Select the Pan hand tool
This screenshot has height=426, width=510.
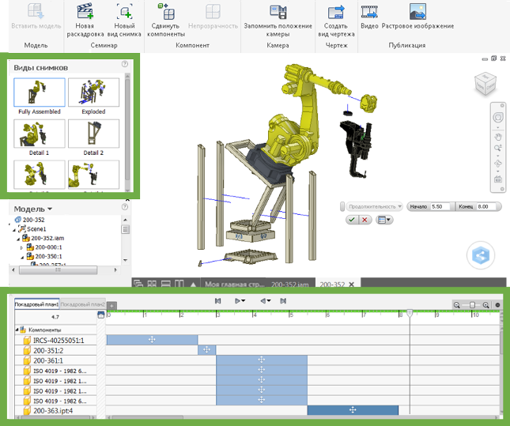point(498,137)
